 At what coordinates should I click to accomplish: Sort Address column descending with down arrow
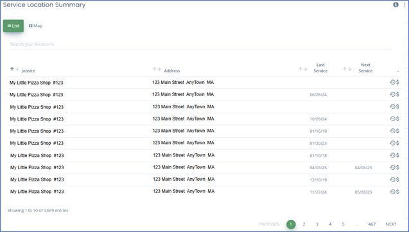pos(159,69)
